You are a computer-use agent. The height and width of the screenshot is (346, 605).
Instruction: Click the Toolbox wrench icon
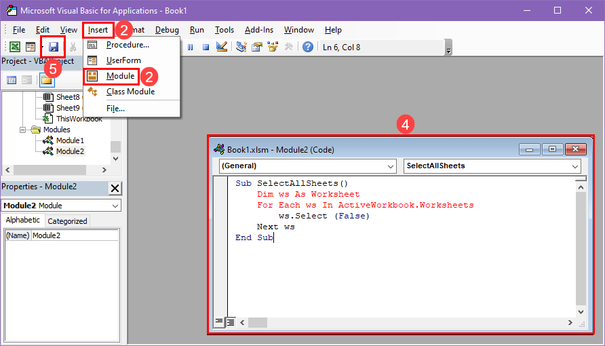[289, 47]
